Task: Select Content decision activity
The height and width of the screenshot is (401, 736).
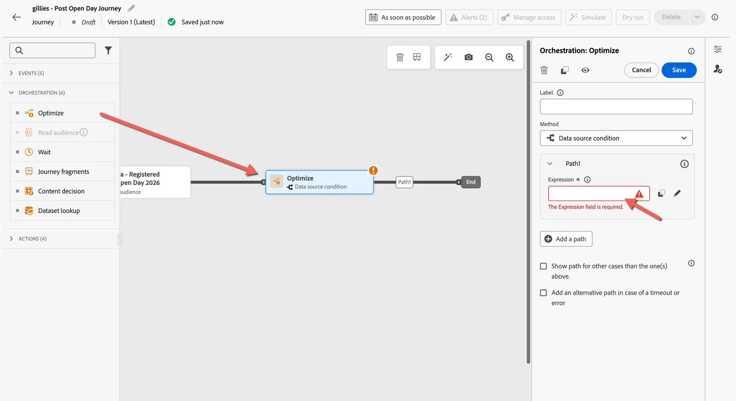Action: coord(62,191)
